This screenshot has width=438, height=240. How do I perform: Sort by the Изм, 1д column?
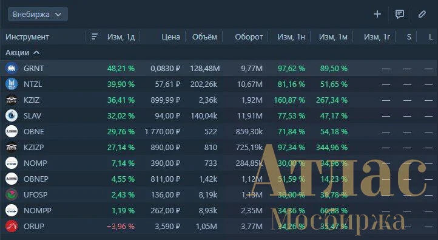[121, 37]
